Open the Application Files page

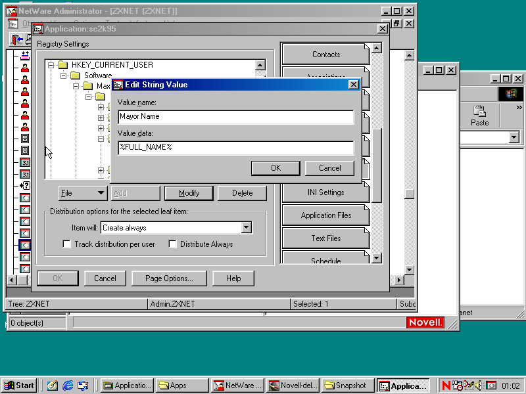tap(325, 215)
